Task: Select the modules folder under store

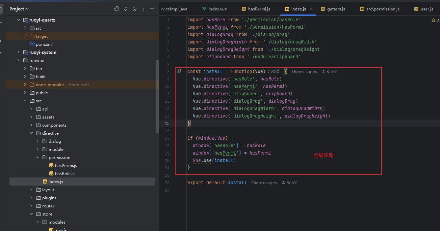Action: point(82,222)
